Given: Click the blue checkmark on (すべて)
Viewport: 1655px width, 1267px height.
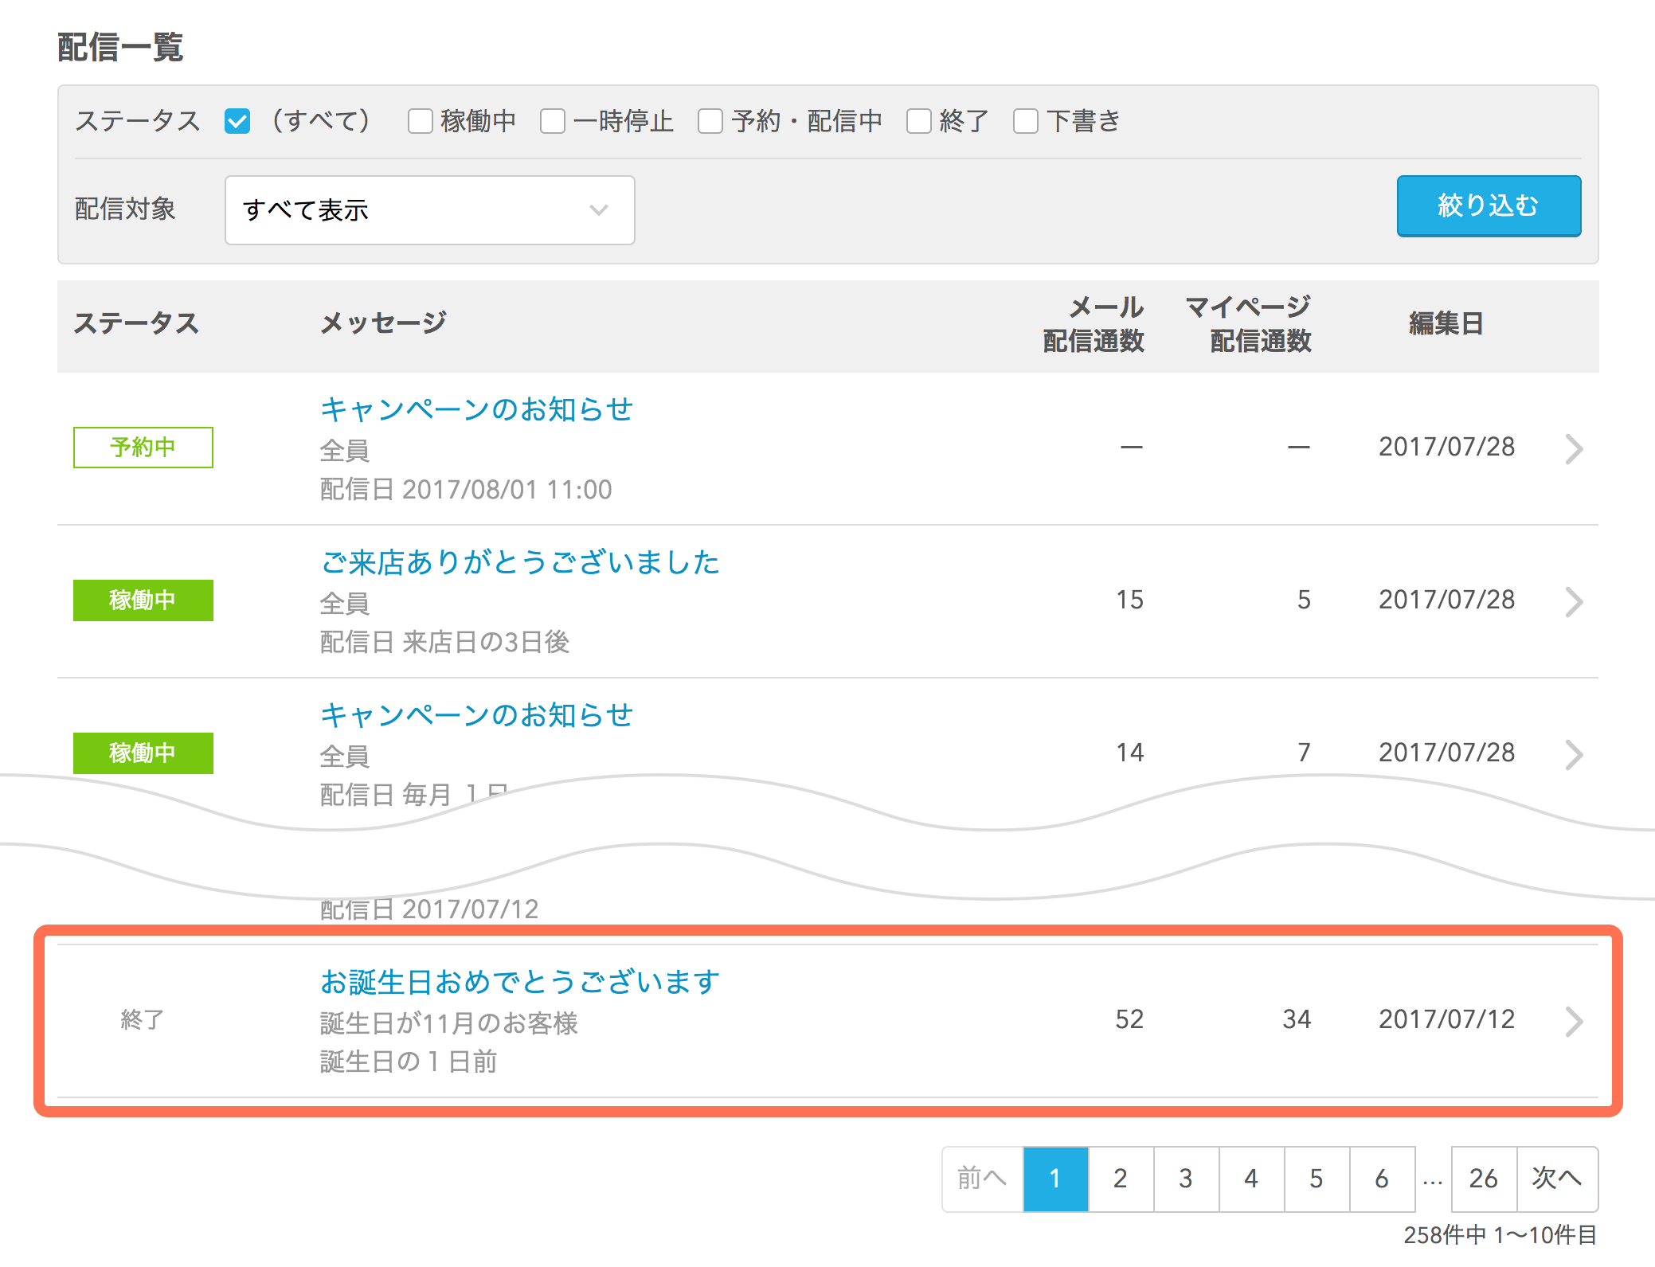Looking at the screenshot, I should coord(237,121).
